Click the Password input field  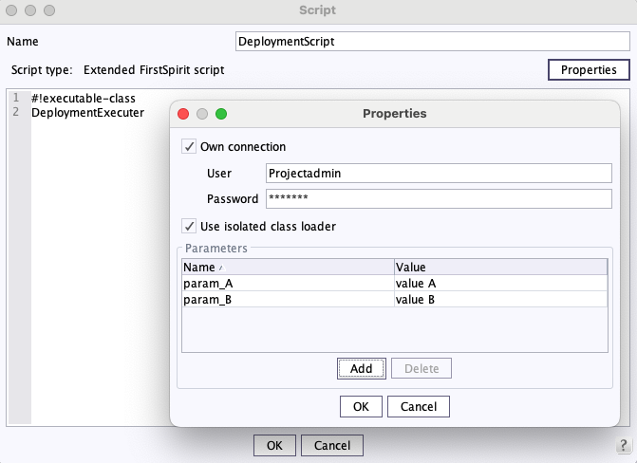click(x=439, y=198)
